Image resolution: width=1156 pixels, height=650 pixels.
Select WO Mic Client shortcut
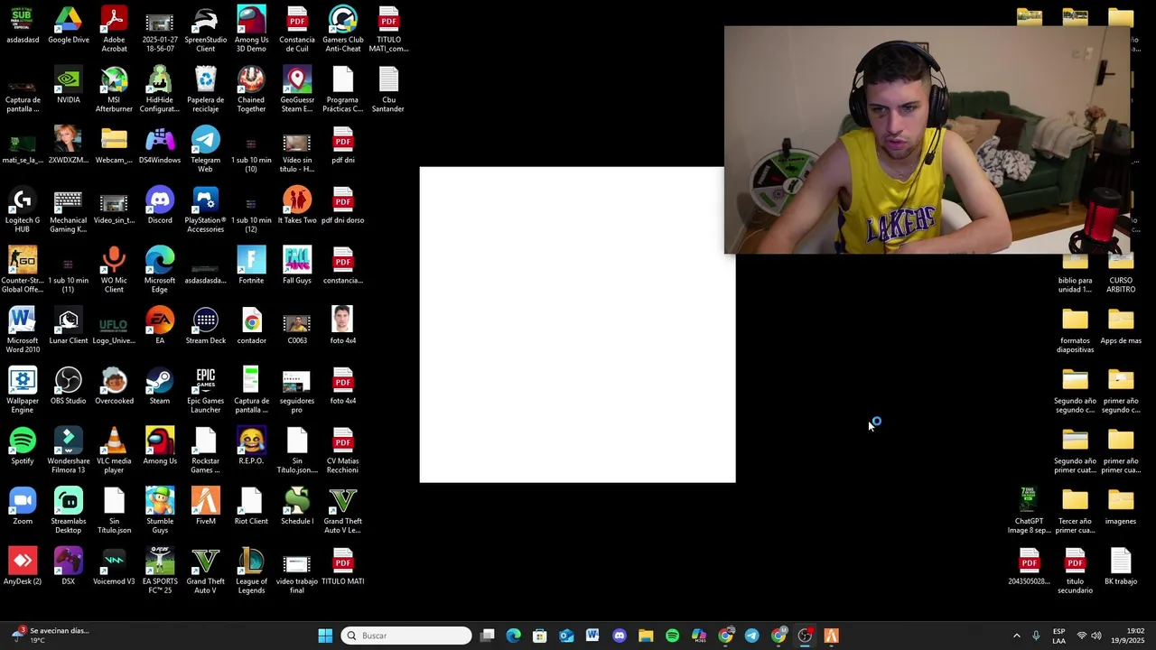pos(114,270)
